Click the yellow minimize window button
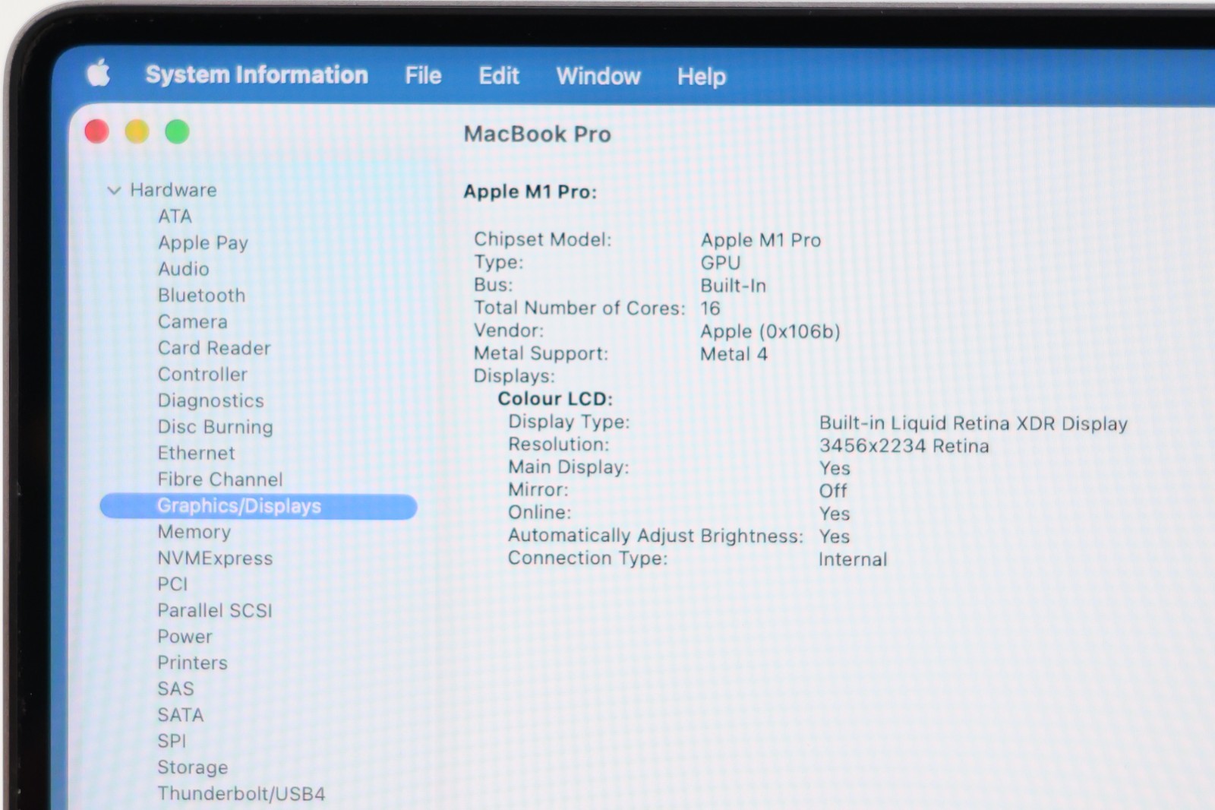This screenshot has height=810, width=1215. pos(137,131)
